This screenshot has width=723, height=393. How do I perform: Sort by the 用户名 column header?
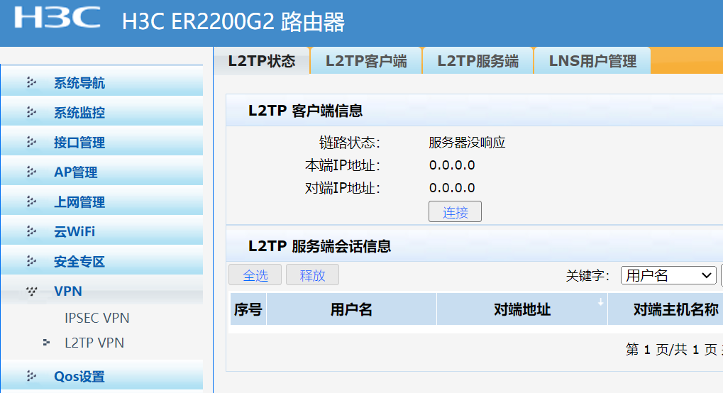tap(351, 309)
